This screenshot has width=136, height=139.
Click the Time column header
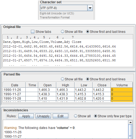pyautogui.click(x=32, y=85)
